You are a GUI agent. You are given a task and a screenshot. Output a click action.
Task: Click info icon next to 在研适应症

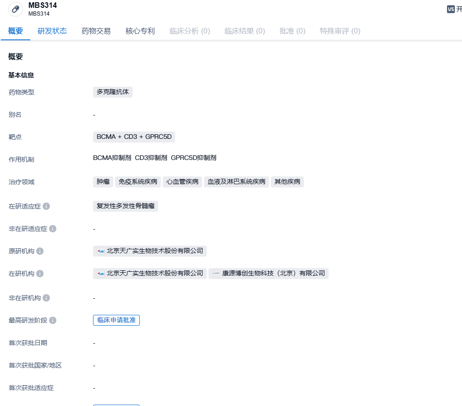click(46, 206)
